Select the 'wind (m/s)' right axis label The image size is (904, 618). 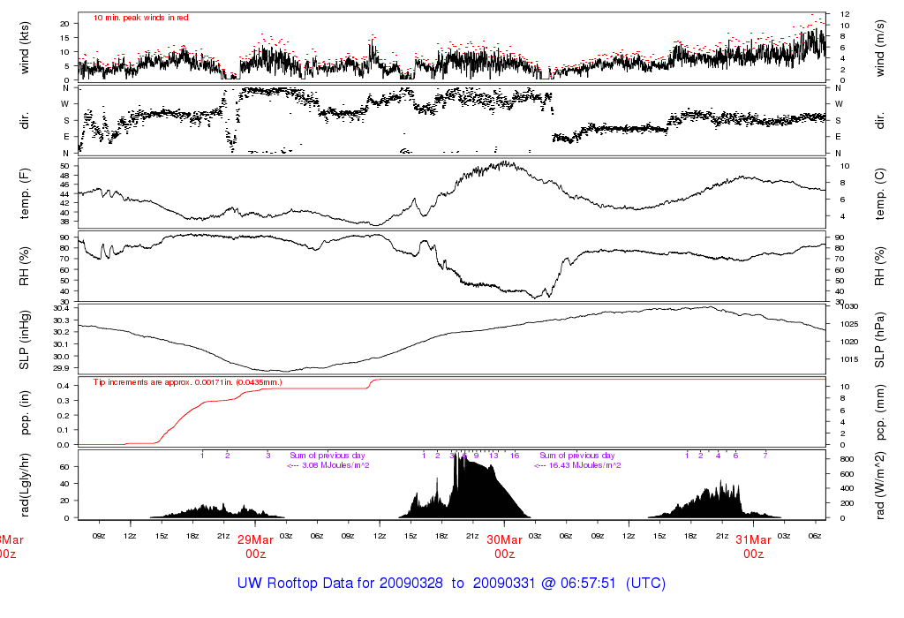[x=879, y=48]
